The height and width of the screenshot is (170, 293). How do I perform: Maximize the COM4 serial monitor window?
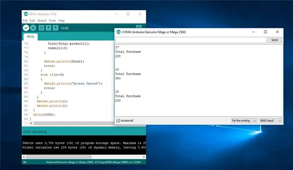point(265,32)
